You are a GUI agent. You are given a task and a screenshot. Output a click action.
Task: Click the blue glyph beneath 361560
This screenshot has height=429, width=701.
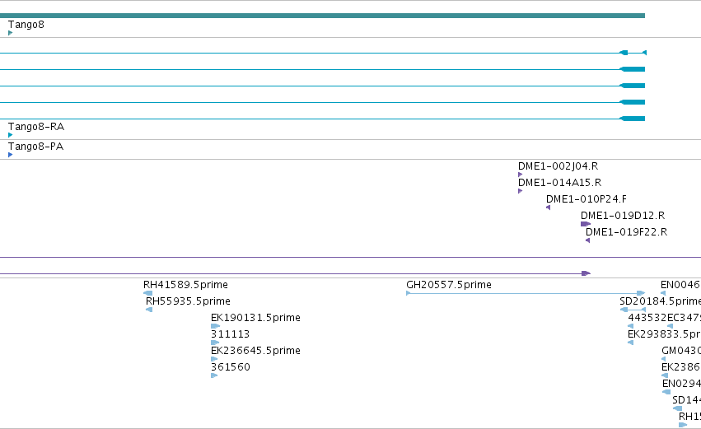point(214,375)
